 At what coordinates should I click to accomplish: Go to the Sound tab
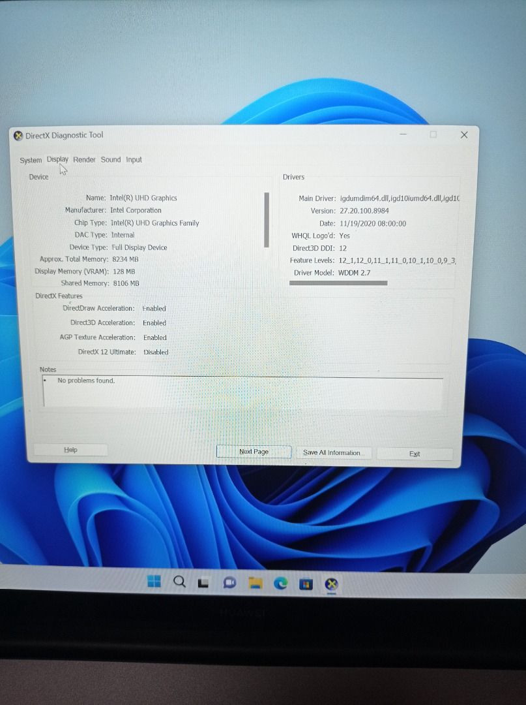(110, 160)
